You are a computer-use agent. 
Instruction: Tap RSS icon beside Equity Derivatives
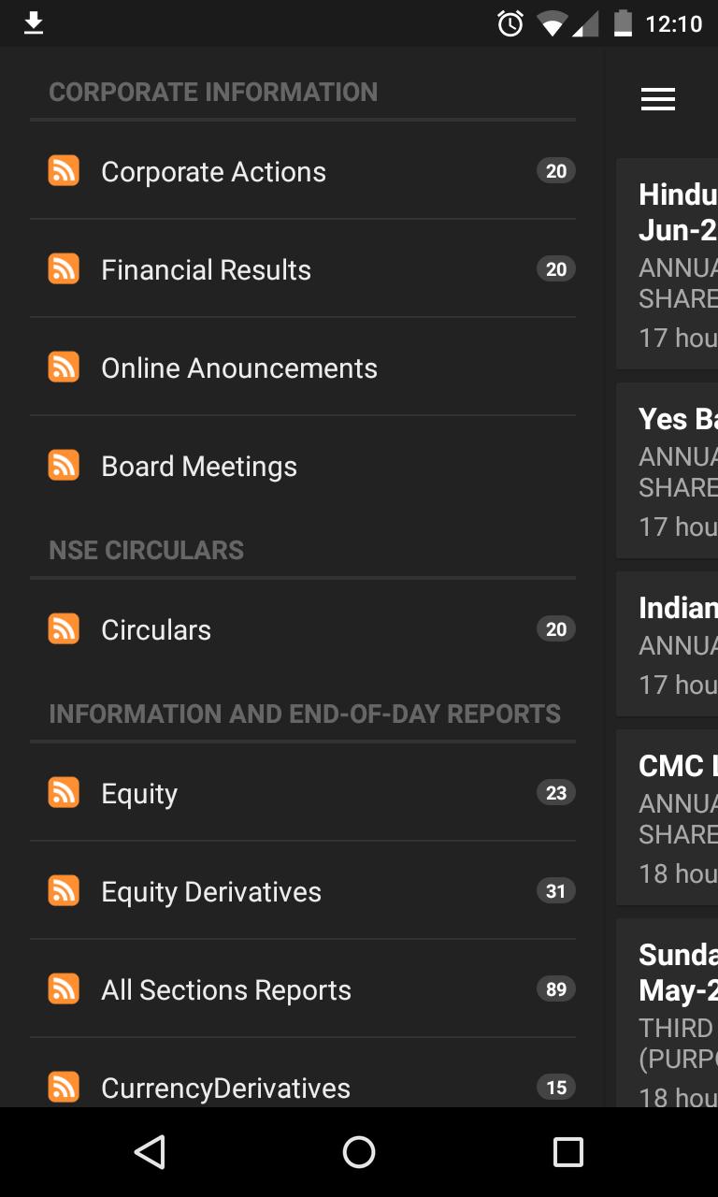pyautogui.click(x=64, y=891)
